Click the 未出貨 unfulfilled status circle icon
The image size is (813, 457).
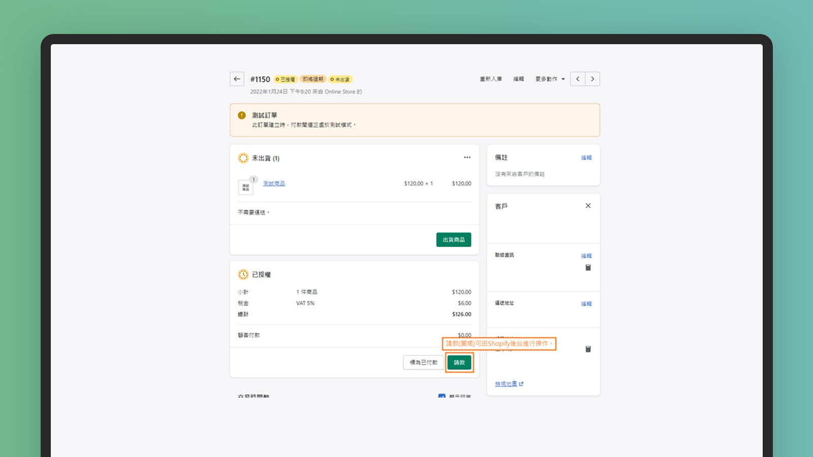tap(243, 158)
